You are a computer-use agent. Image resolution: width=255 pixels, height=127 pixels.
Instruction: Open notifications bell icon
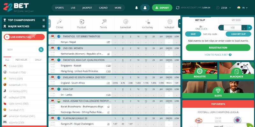pyautogui.click(x=136, y=8)
